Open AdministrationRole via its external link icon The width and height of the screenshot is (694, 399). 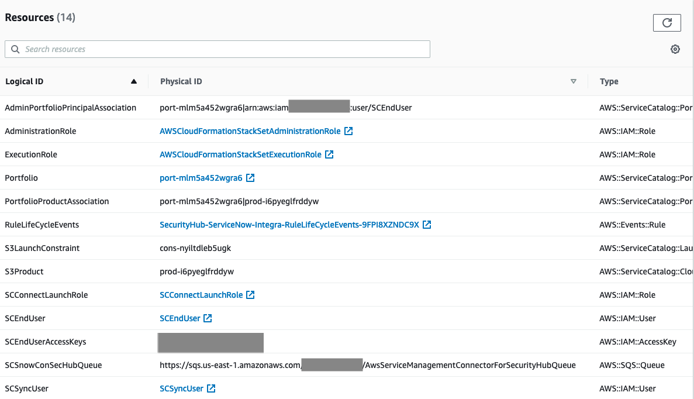349,131
